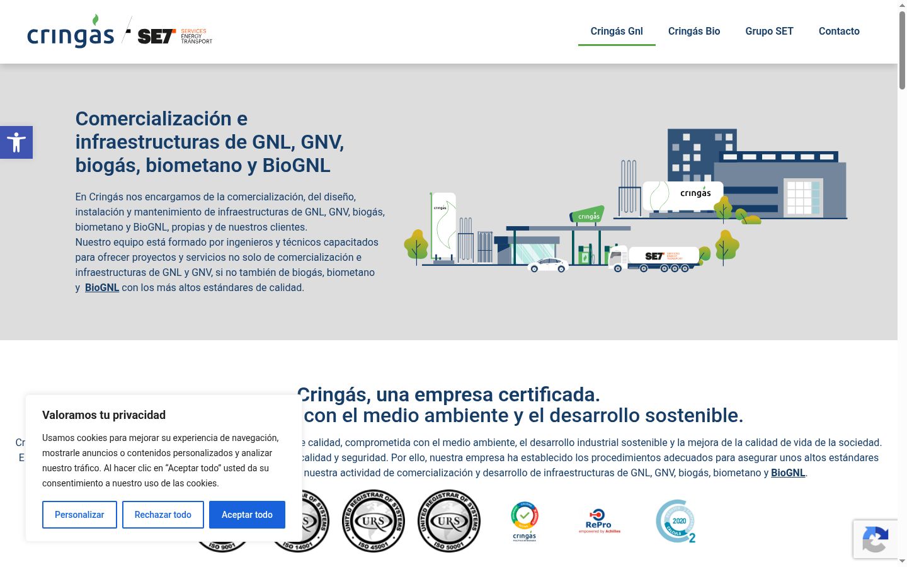Click the gas station illustration
This screenshot has width=907, height=567.
[x=625, y=200]
